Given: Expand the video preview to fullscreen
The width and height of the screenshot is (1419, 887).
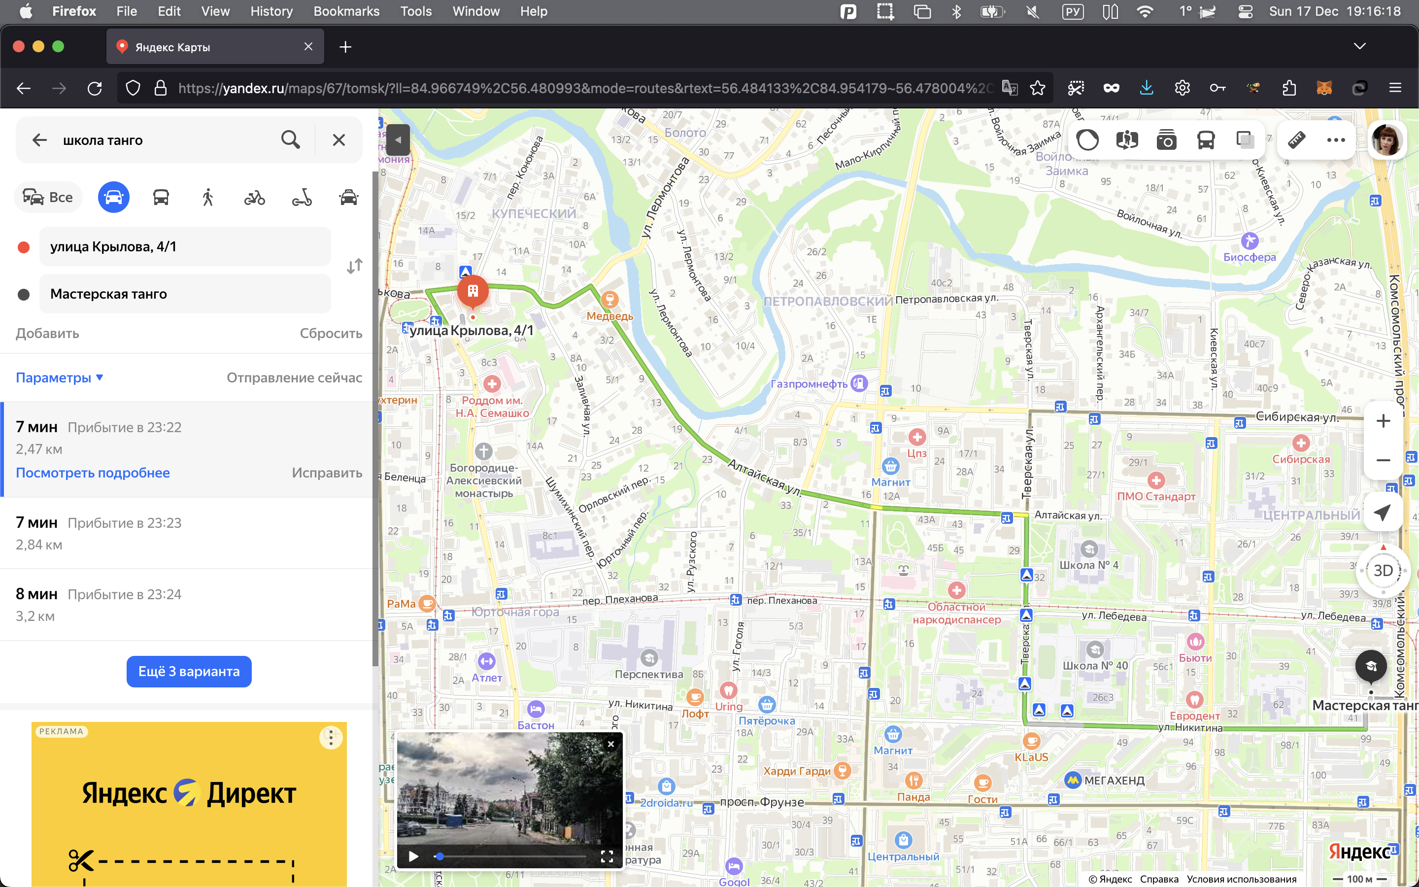Looking at the screenshot, I should (607, 856).
